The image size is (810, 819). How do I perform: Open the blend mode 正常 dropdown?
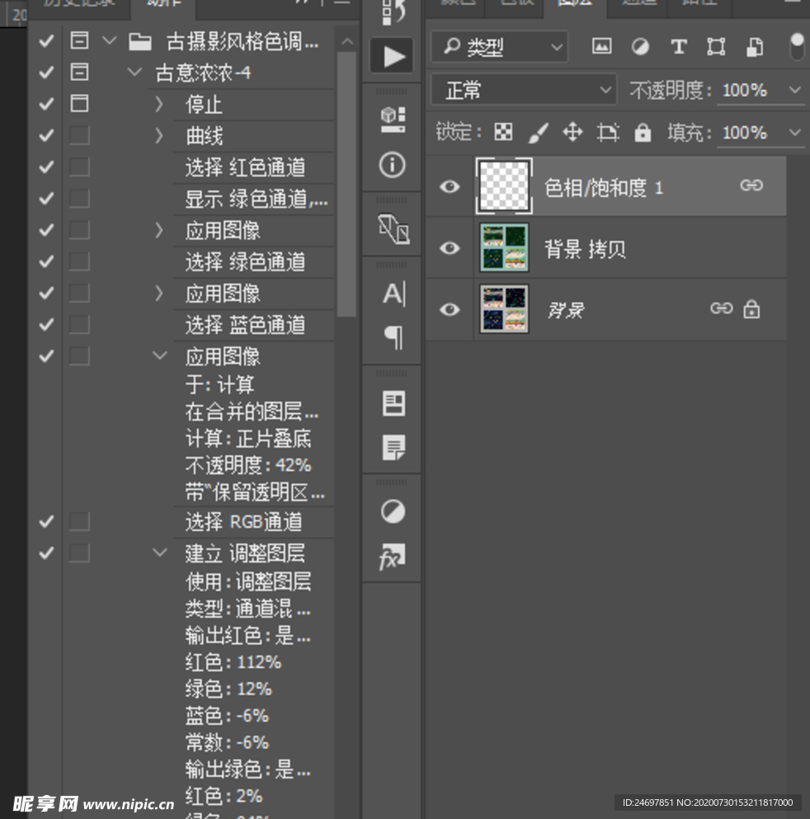coord(524,90)
